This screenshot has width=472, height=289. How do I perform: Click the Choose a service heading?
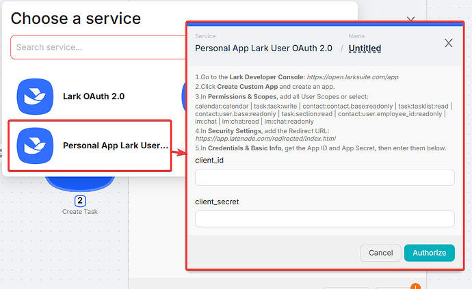click(x=75, y=18)
